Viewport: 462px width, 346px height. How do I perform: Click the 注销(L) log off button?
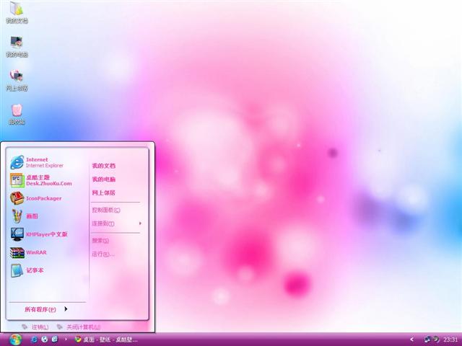click(35, 327)
